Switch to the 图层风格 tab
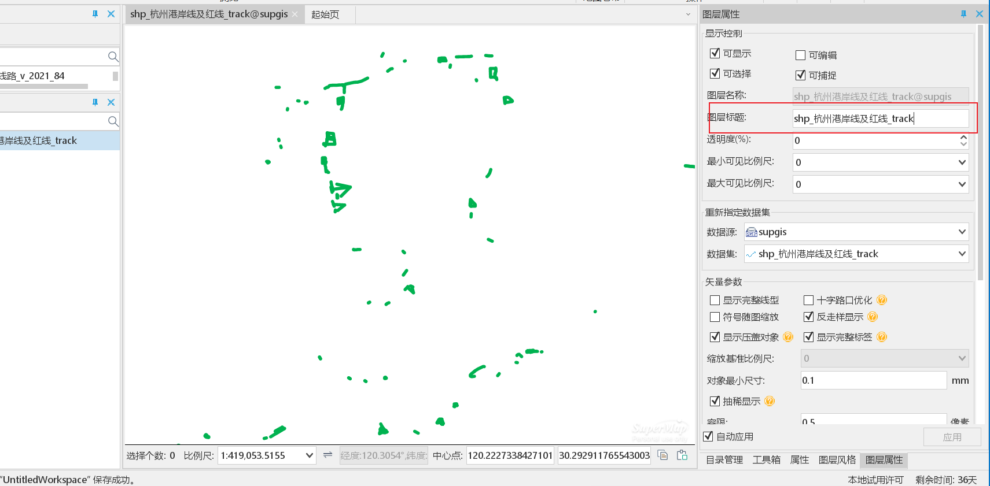The image size is (990, 486). tap(837, 460)
